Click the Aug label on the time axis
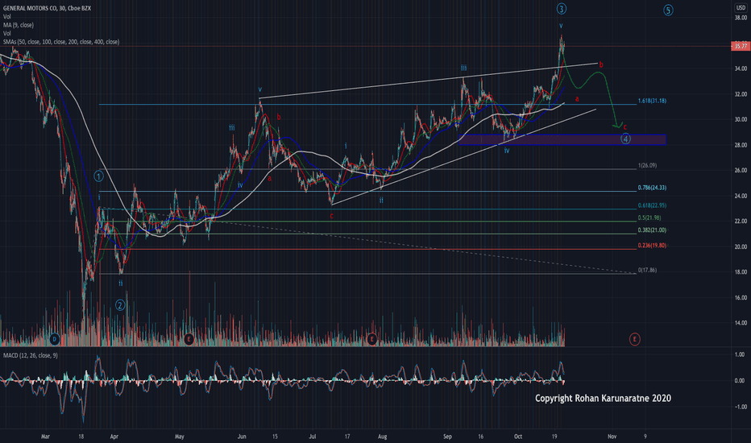Viewport: 751px width, 443px height. click(382, 437)
